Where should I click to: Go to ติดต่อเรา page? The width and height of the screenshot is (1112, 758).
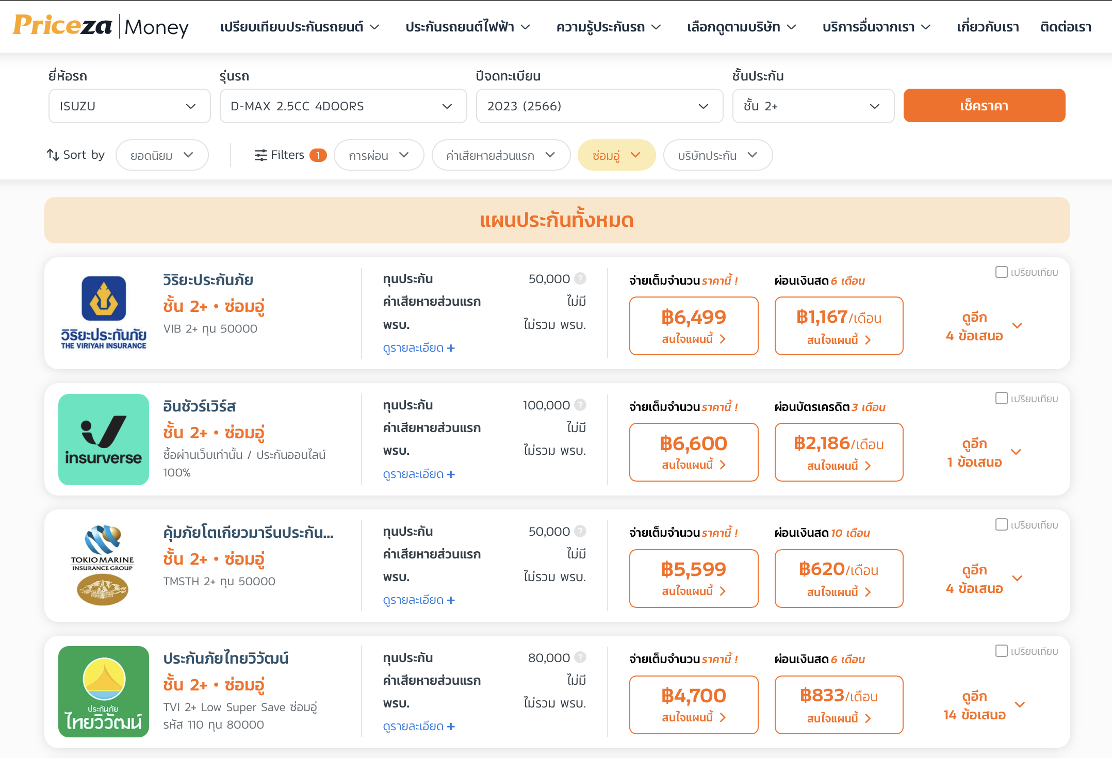(x=1066, y=27)
